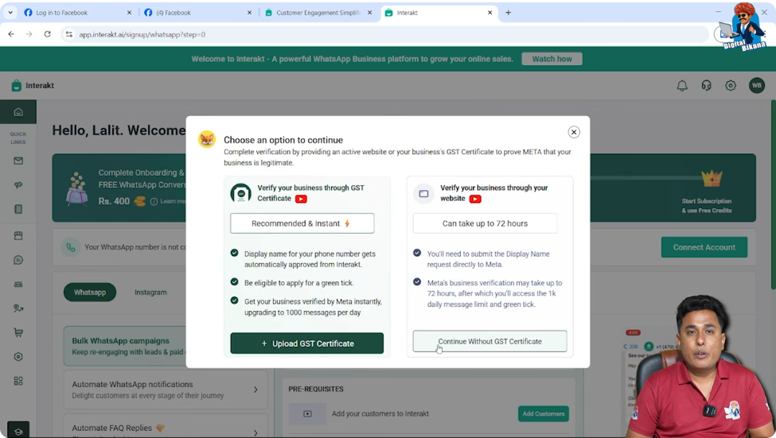Click the Watch how button in banner
Image resolution: width=776 pixels, height=438 pixels.
pos(552,59)
